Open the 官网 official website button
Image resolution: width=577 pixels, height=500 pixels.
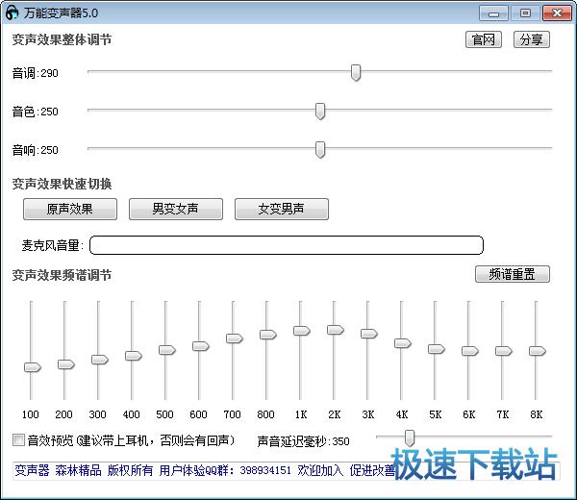(484, 39)
